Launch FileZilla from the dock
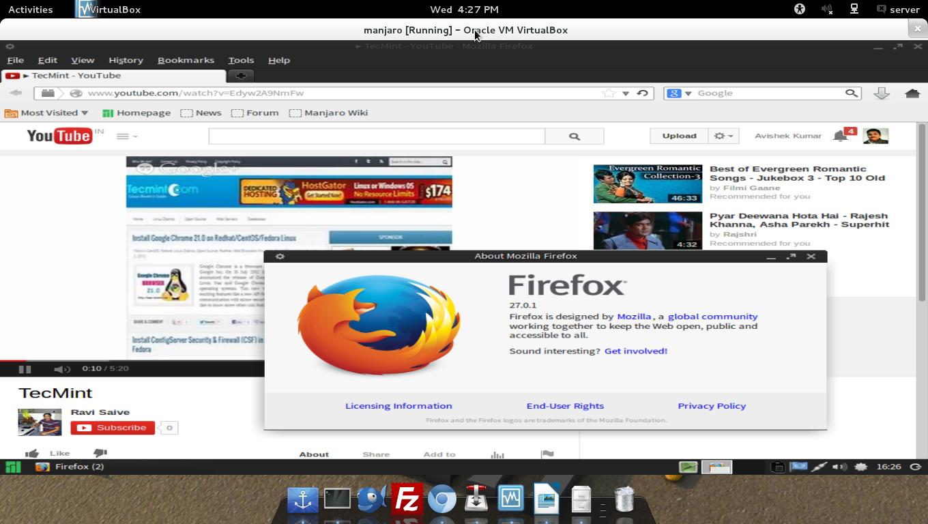This screenshot has width=928, height=524. pyautogui.click(x=407, y=499)
